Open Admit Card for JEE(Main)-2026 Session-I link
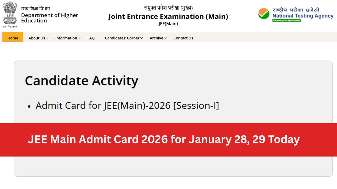 coord(127,106)
